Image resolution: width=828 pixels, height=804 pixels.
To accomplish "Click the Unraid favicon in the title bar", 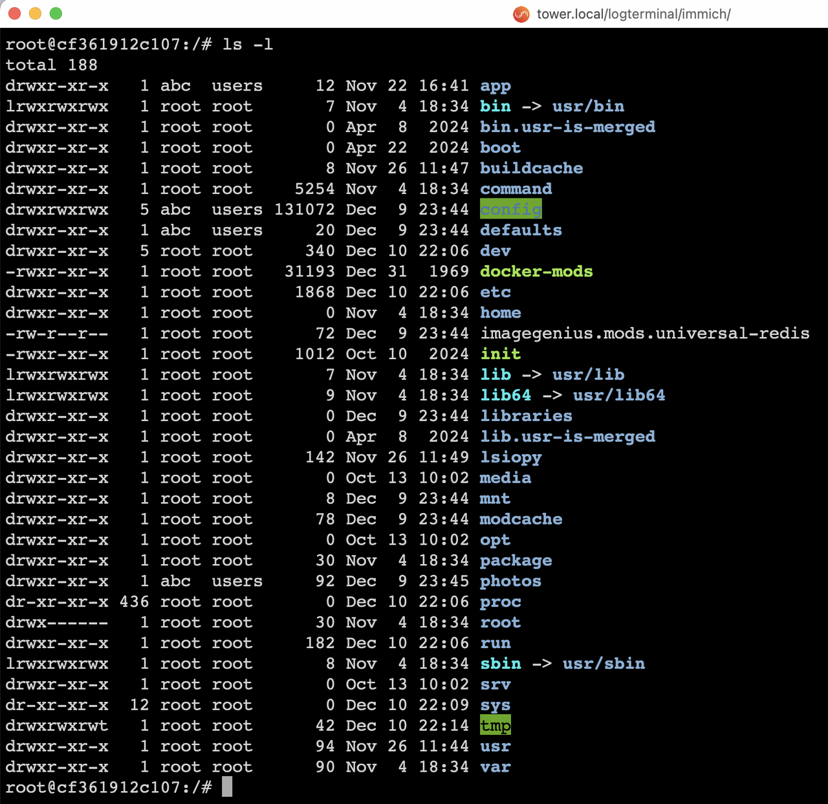I will pos(521,14).
